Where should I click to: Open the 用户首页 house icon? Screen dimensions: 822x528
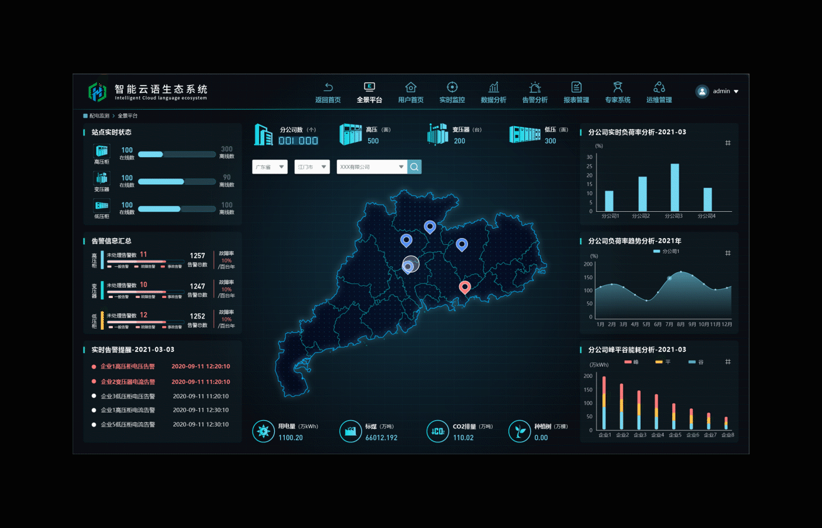(411, 87)
